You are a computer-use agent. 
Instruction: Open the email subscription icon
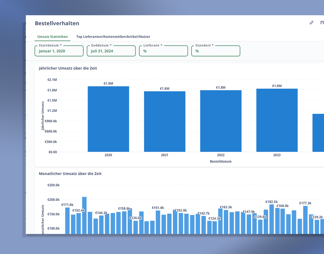coord(322,23)
